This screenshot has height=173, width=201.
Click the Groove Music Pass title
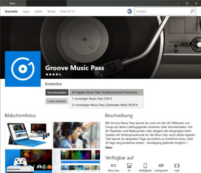click(x=75, y=68)
